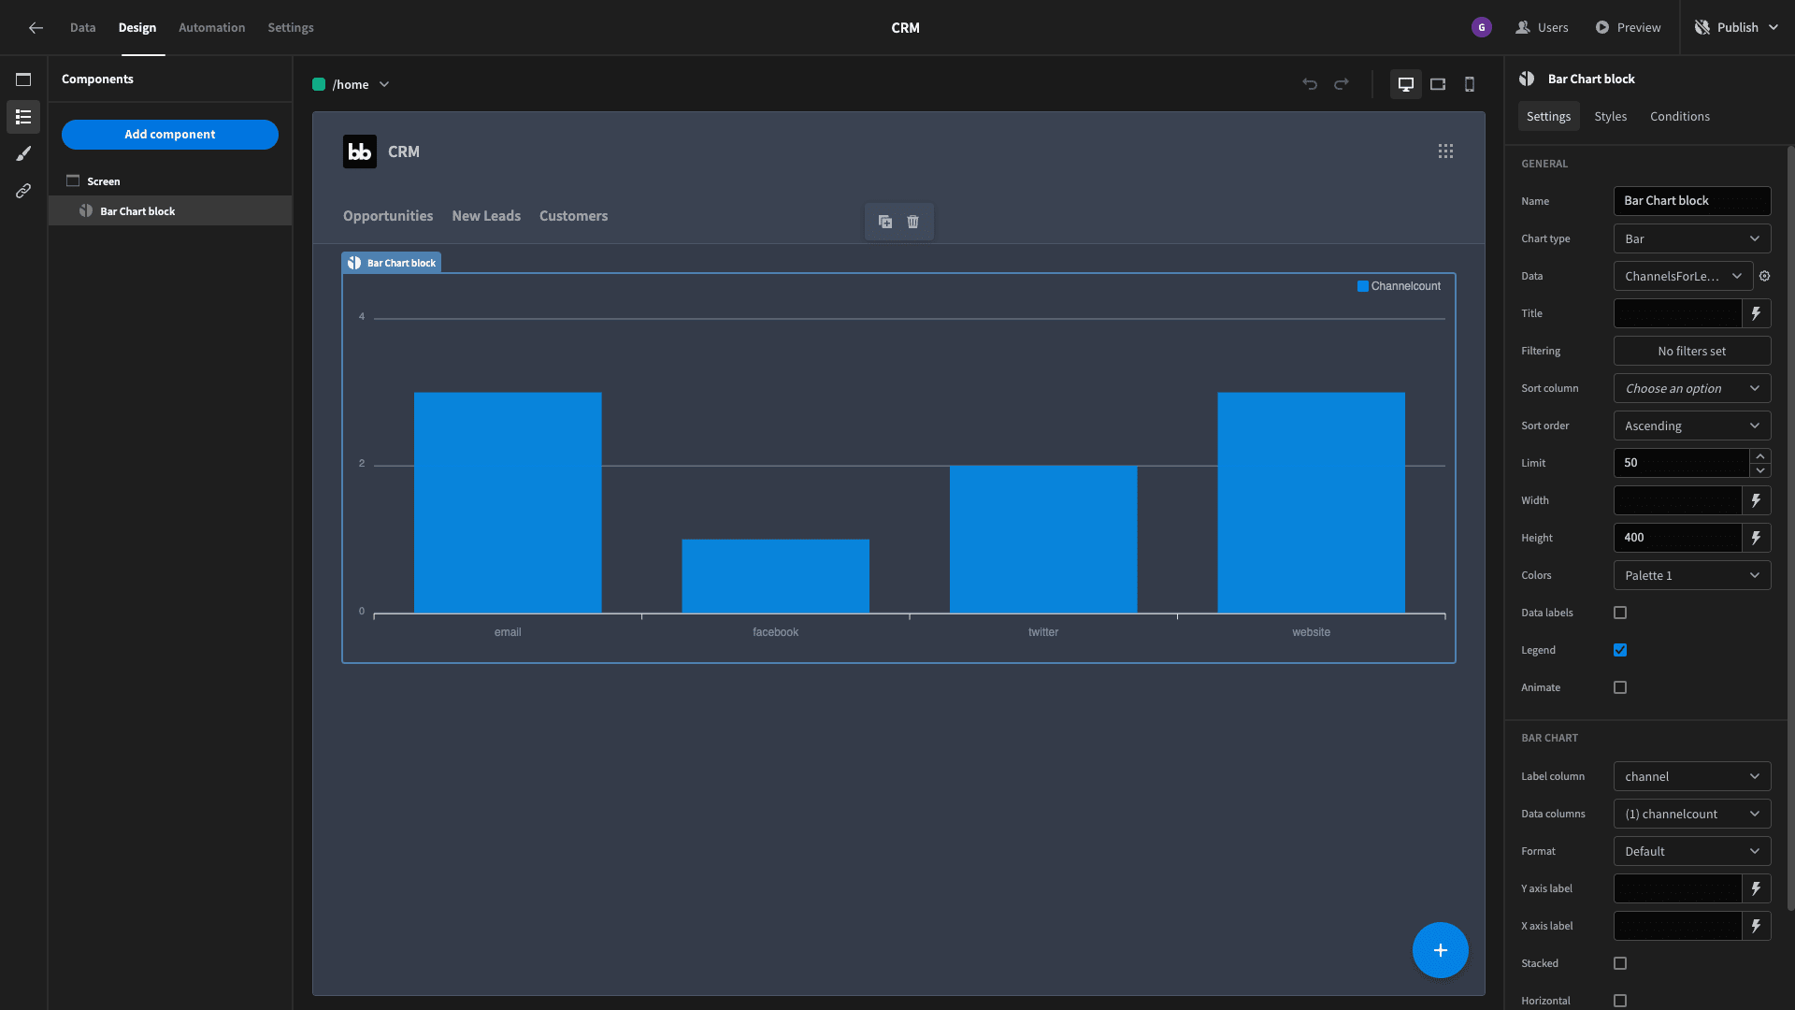Switch to tablet preview size
Viewport: 1795px width, 1010px height.
(x=1438, y=84)
